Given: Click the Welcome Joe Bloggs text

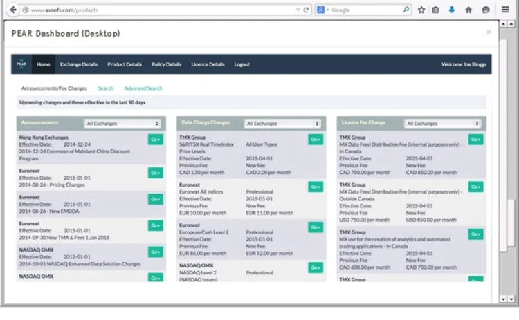Looking at the screenshot, I should [464, 64].
